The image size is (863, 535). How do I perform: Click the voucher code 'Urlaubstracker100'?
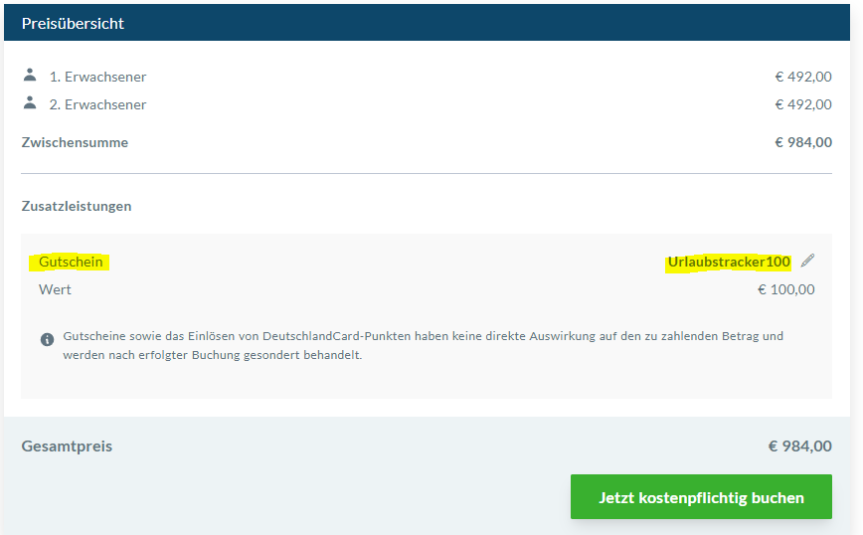729,262
